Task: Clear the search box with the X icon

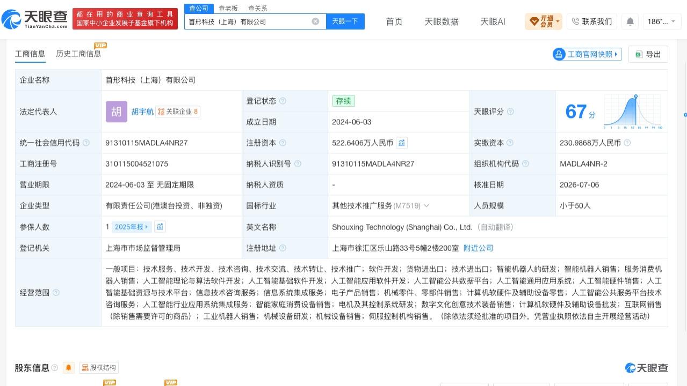Action: 315,21
